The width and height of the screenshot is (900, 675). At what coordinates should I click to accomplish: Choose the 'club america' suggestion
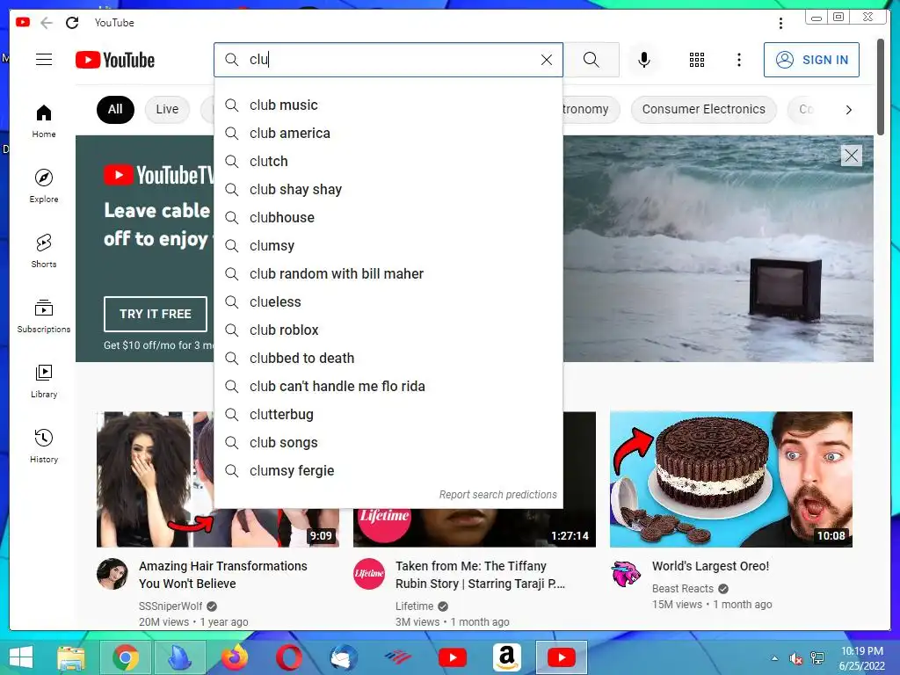point(388,134)
